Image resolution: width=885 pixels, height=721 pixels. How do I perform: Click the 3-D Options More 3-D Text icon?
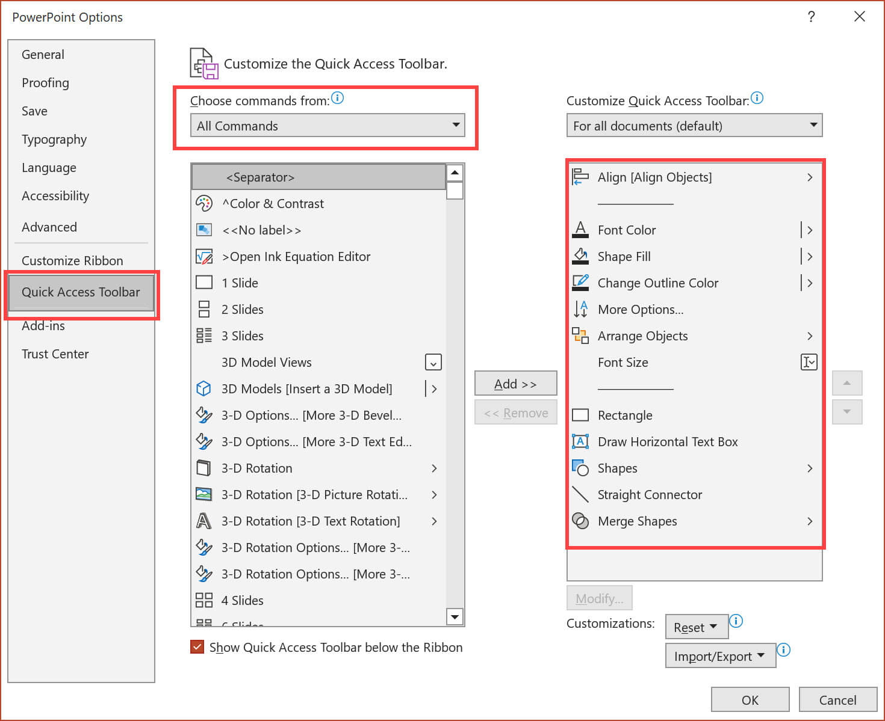[x=204, y=441]
